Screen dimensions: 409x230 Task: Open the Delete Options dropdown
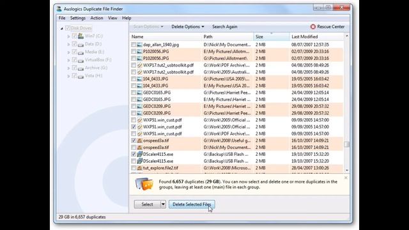[187, 27]
